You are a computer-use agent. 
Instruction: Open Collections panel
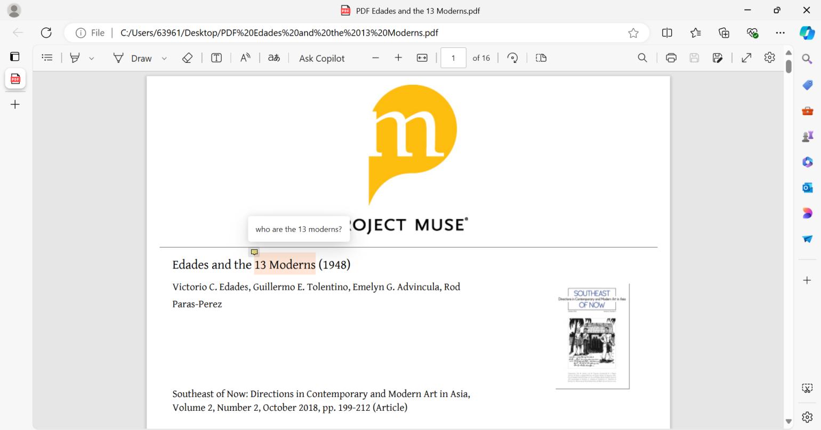point(724,33)
